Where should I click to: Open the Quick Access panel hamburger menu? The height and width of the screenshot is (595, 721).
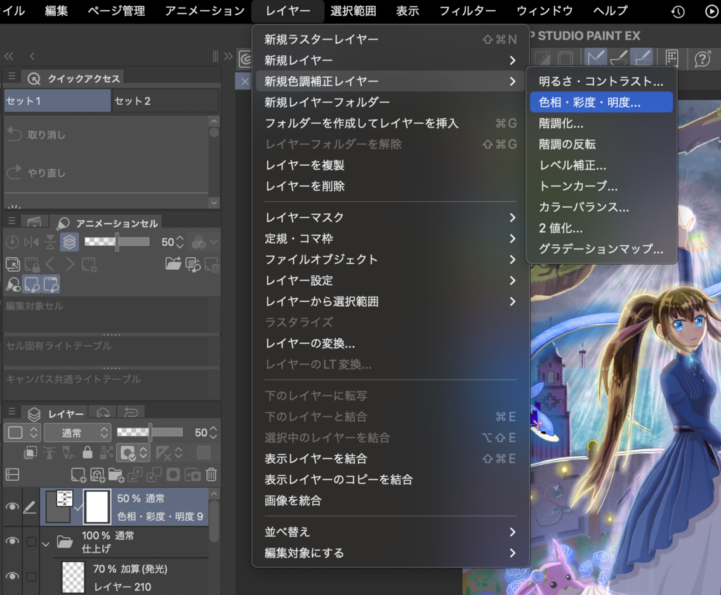(x=12, y=76)
